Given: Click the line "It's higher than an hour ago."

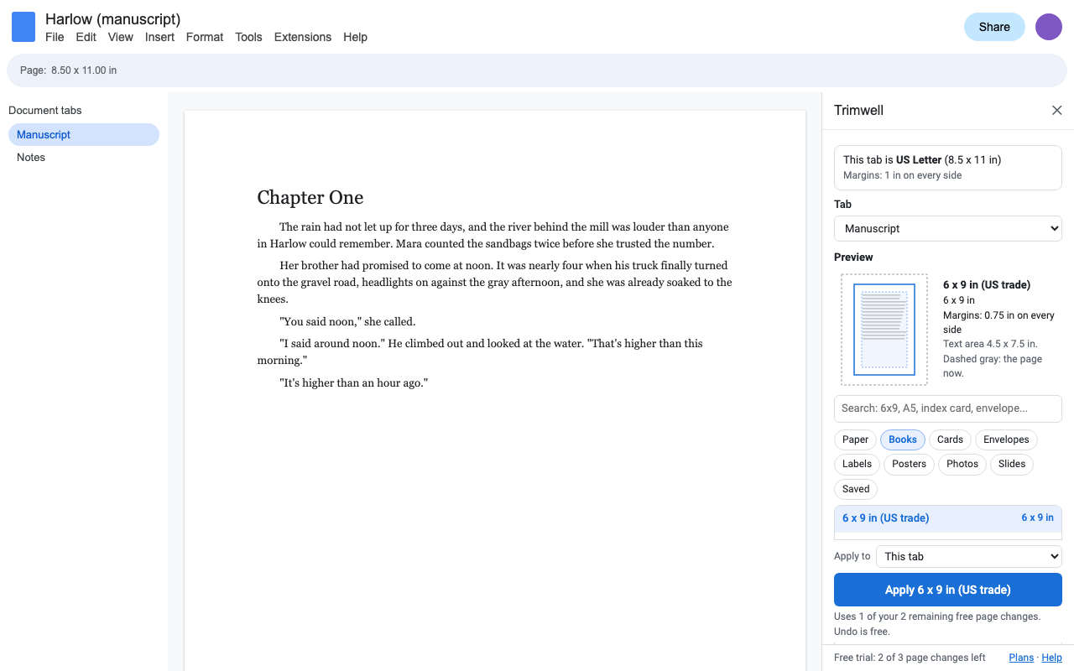Looking at the screenshot, I should (x=353, y=382).
